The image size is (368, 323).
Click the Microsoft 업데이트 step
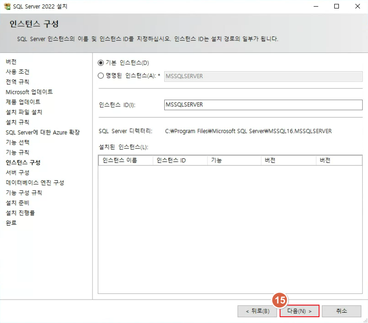click(x=29, y=92)
